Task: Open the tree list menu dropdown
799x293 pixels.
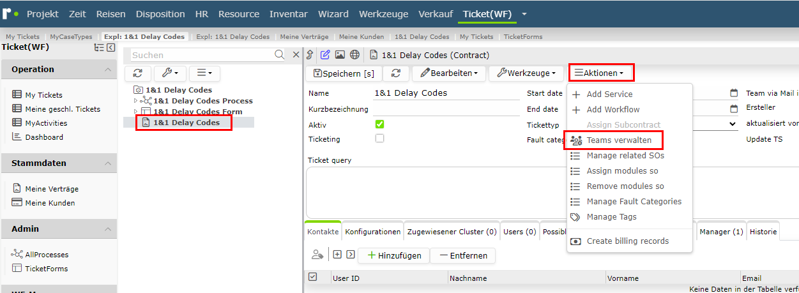Action: pyautogui.click(x=204, y=73)
